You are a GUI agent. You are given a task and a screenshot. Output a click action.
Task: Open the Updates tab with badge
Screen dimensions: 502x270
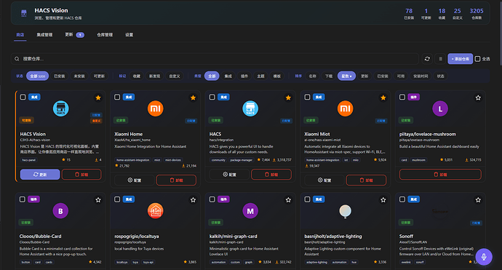(x=74, y=35)
